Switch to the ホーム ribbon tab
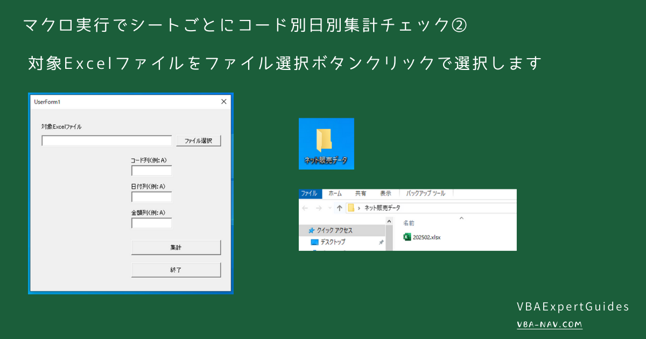Screen dimensions: 646x339 click(334, 194)
